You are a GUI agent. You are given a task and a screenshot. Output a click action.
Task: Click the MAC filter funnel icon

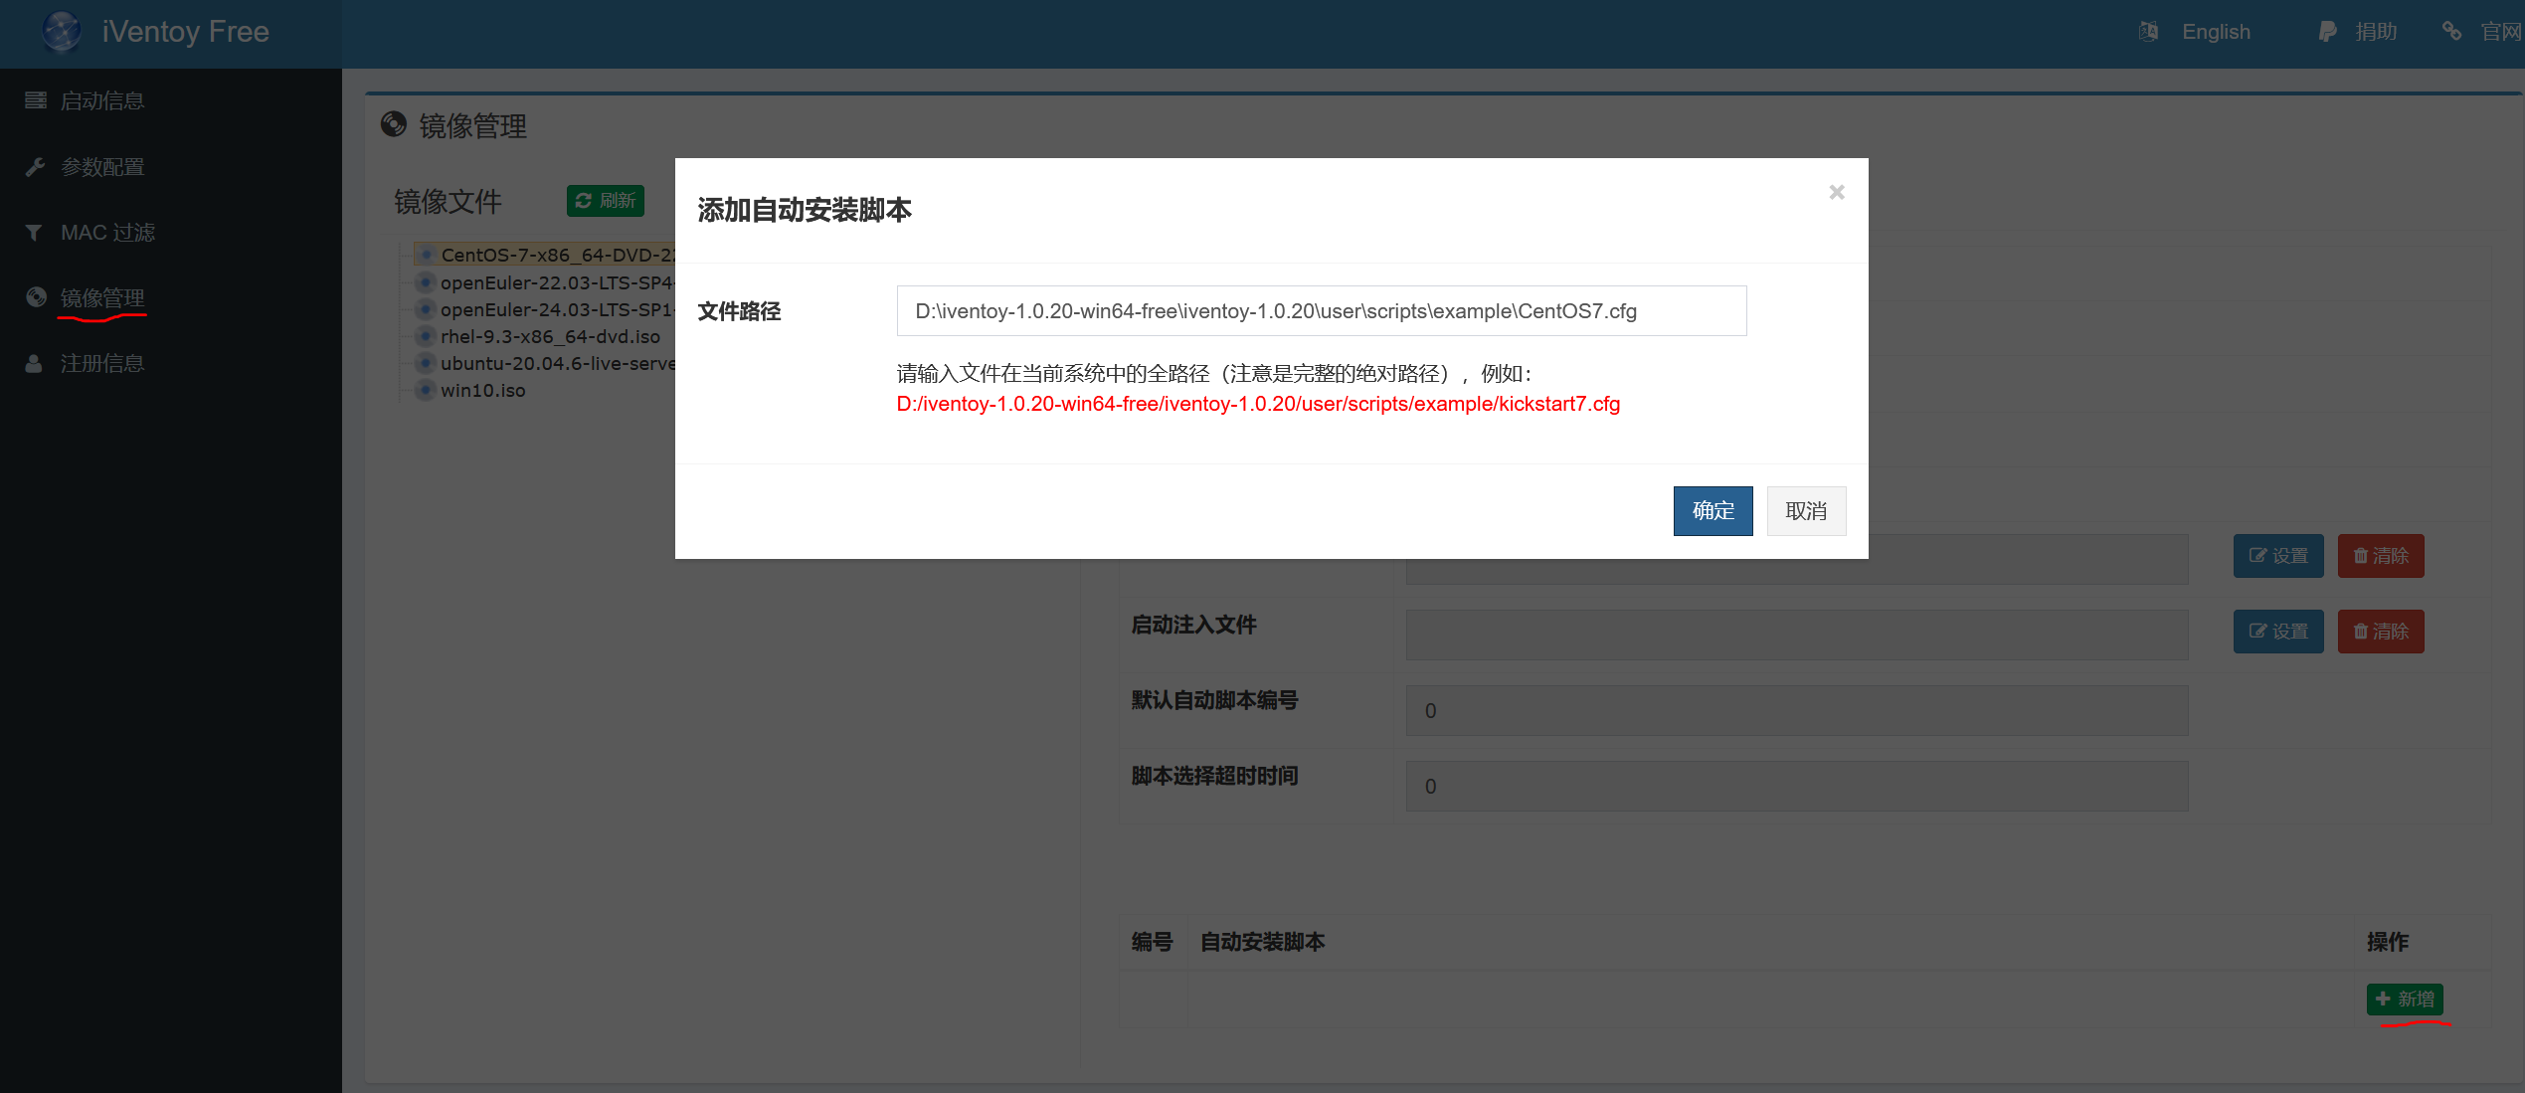click(x=35, y=233)
